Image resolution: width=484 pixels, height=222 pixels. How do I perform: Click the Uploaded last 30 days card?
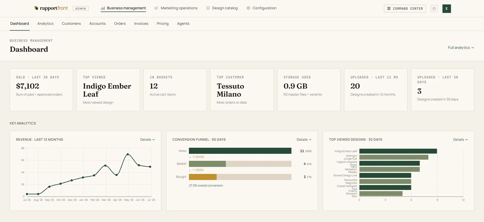click(x=443, y=90)
